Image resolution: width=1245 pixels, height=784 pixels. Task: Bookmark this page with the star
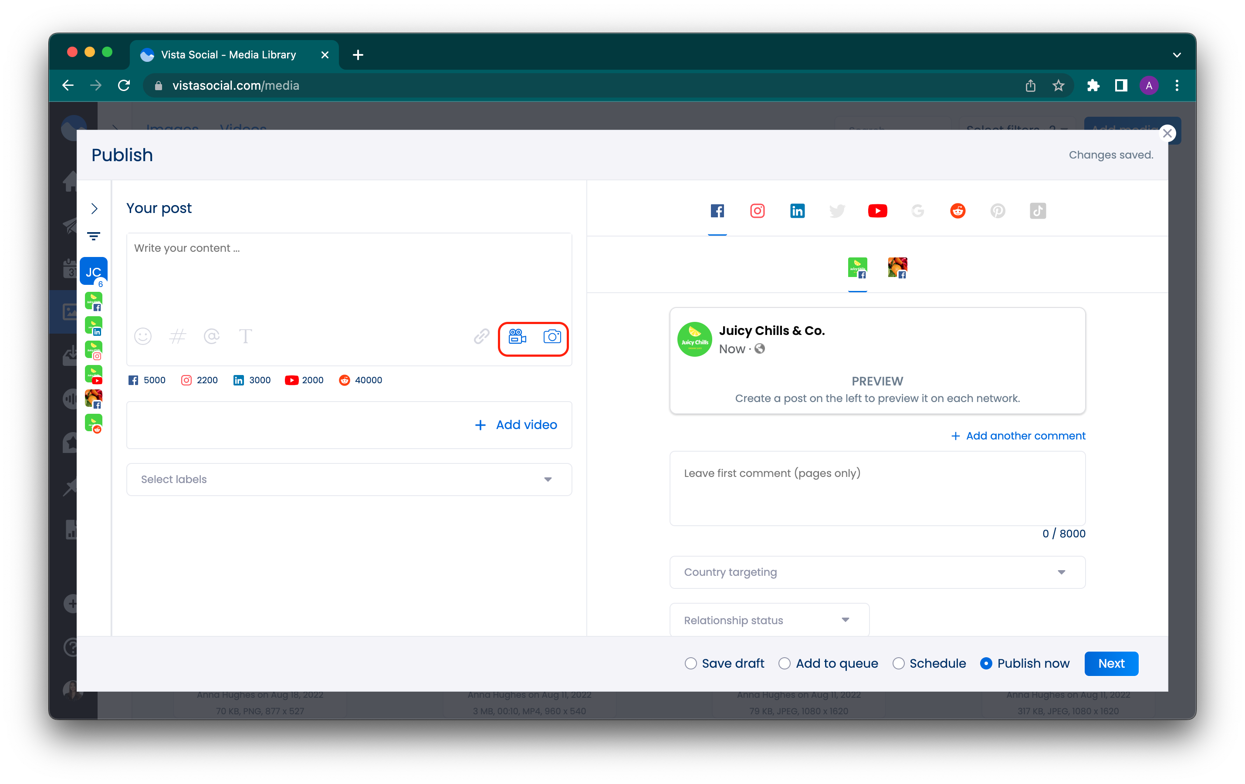[1058, 85]
